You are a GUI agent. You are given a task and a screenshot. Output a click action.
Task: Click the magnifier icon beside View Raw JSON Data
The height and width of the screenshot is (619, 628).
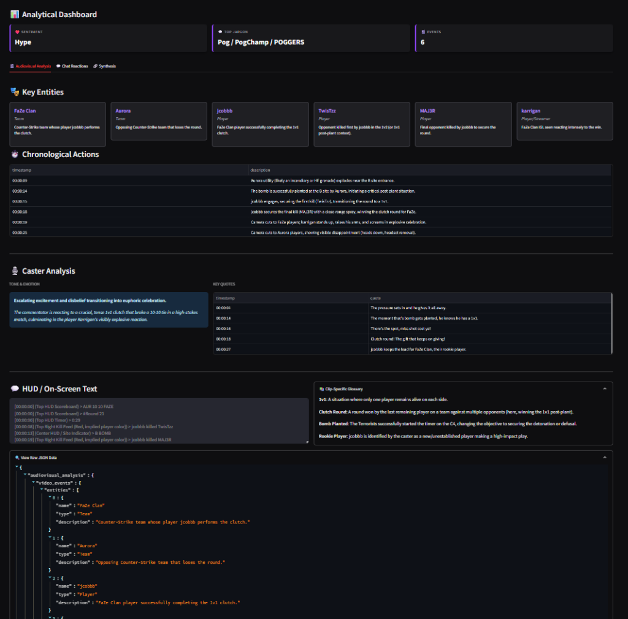point(16,457)
